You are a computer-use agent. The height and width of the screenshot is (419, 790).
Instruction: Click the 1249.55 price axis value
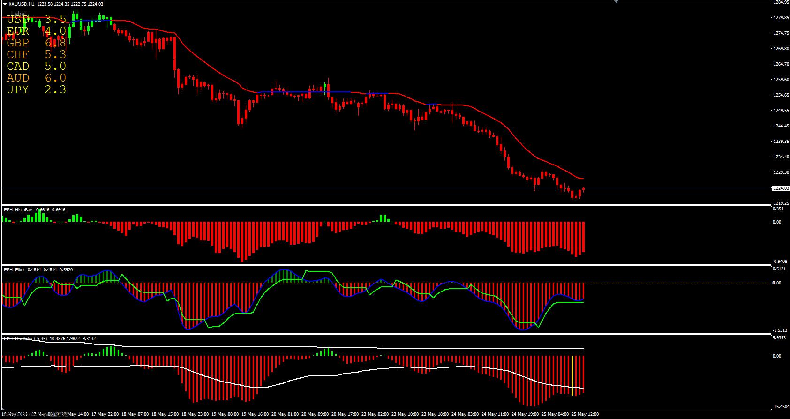[781, 110]
